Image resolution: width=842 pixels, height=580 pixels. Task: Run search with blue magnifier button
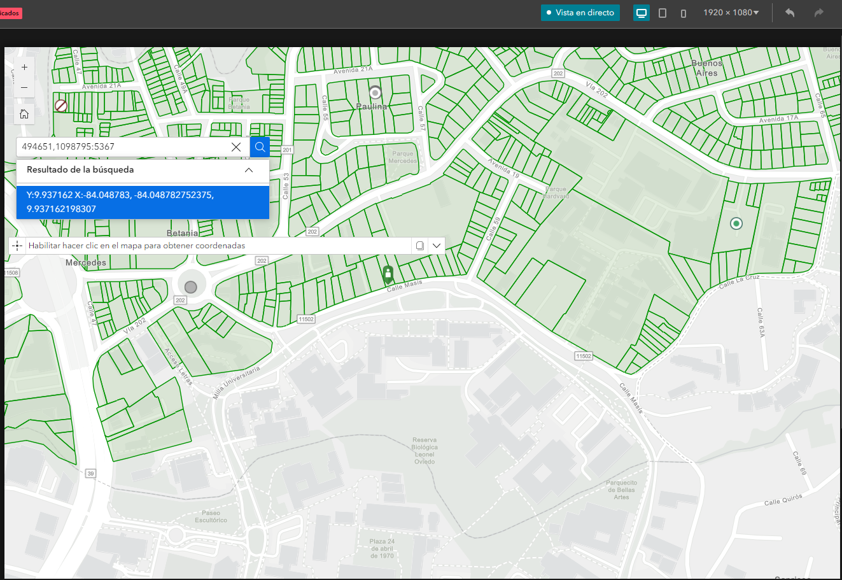(260, 147)
